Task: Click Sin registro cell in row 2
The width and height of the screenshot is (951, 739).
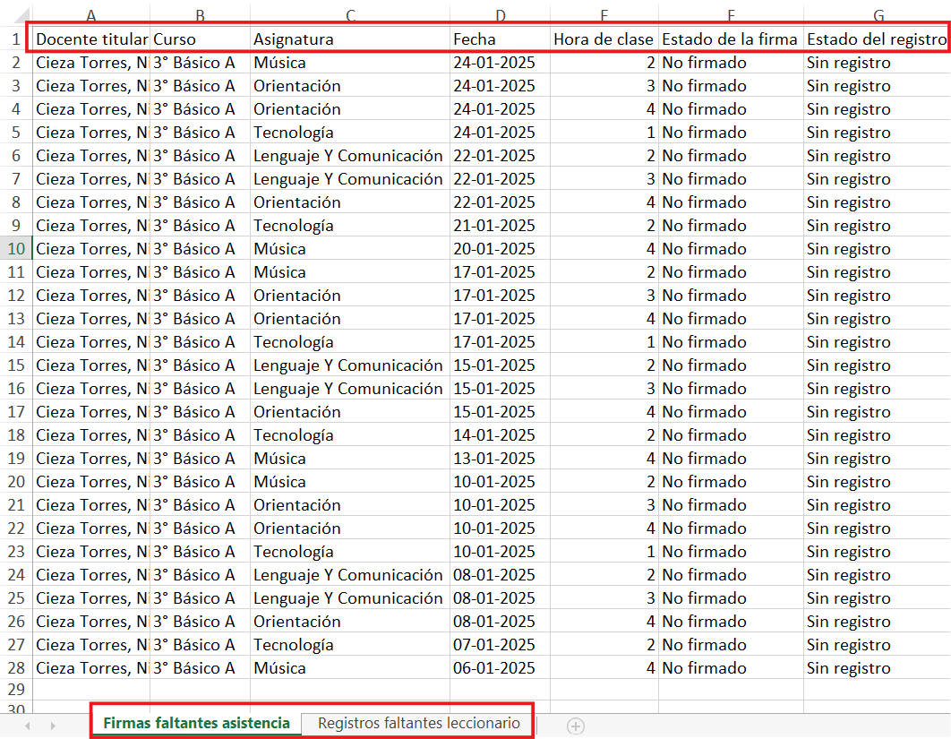Action: click(x=877, y=63)
